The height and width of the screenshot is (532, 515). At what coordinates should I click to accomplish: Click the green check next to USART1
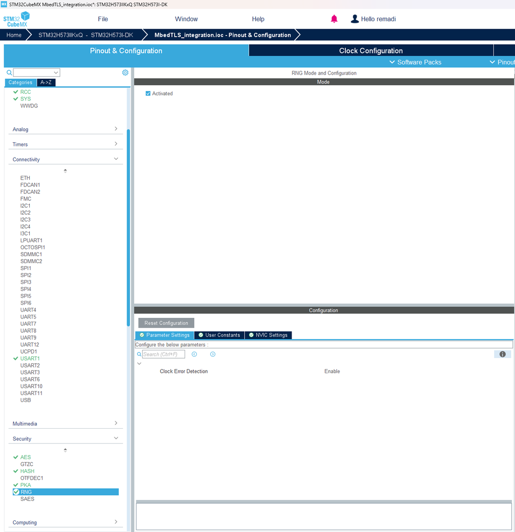[x=15, y=358]
